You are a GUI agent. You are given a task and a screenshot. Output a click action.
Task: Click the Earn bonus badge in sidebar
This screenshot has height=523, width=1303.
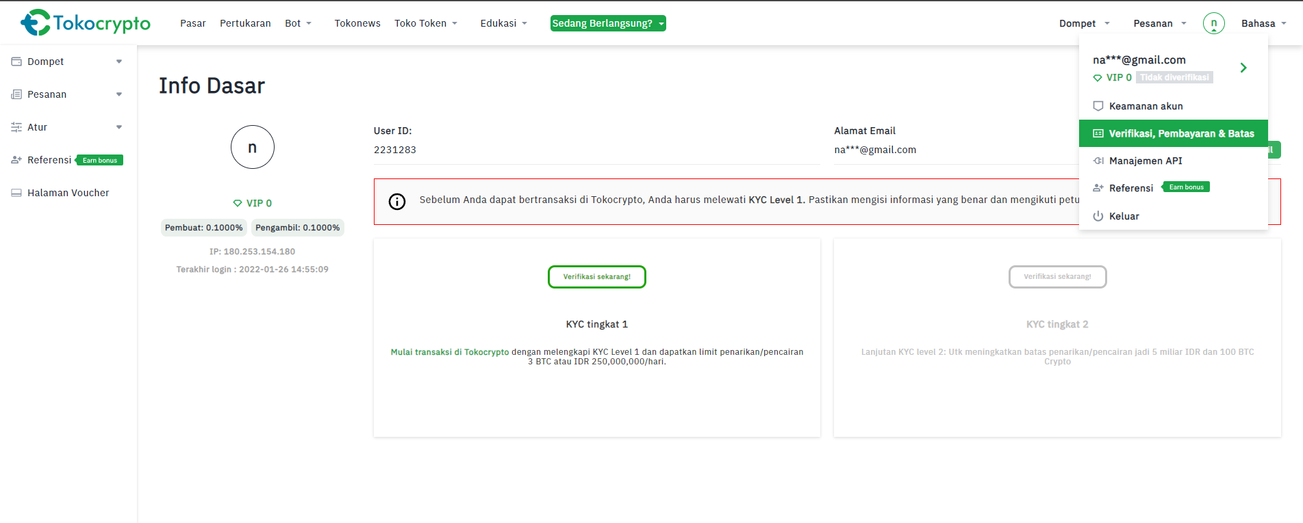99,160
